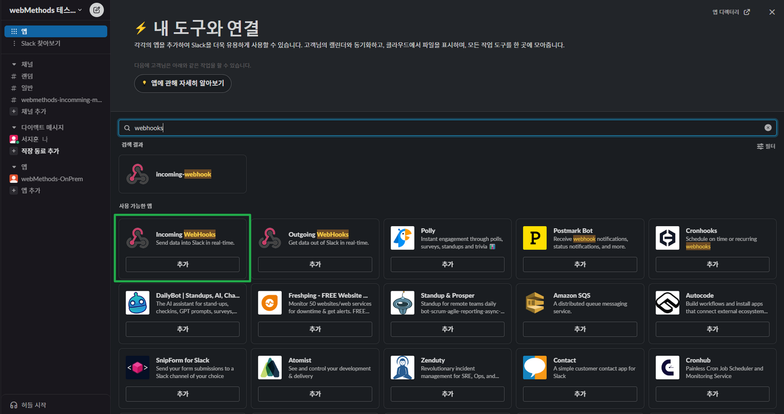Open the webmethods-incomming channel
Screen dimensions: 784x414
61,100
